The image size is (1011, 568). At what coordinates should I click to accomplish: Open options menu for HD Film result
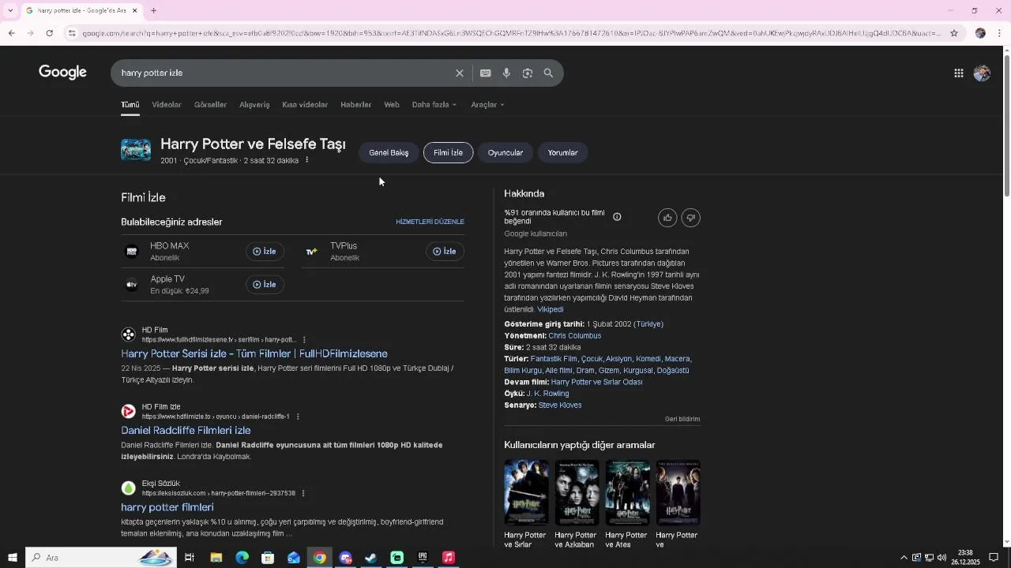304,340
